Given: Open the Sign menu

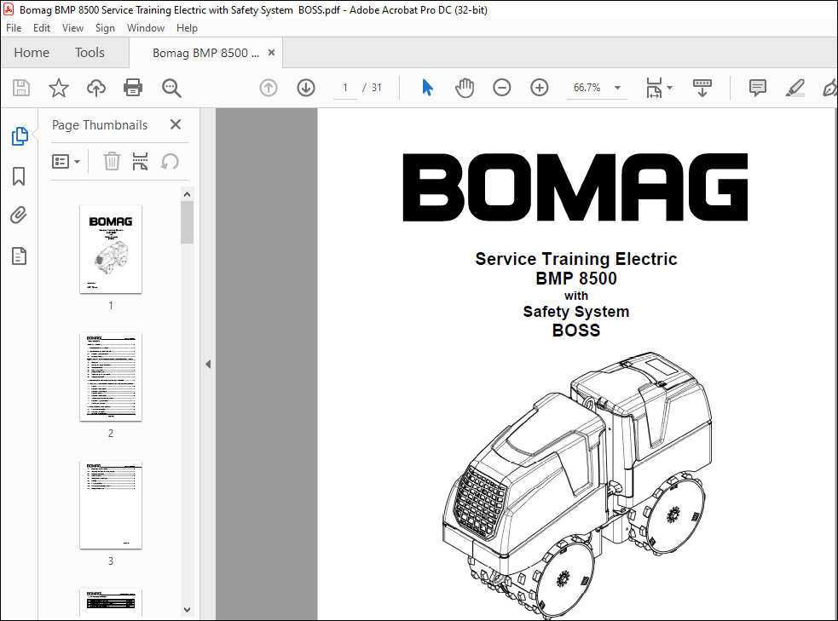Looking at the screenshot, I should click(106, 28).
